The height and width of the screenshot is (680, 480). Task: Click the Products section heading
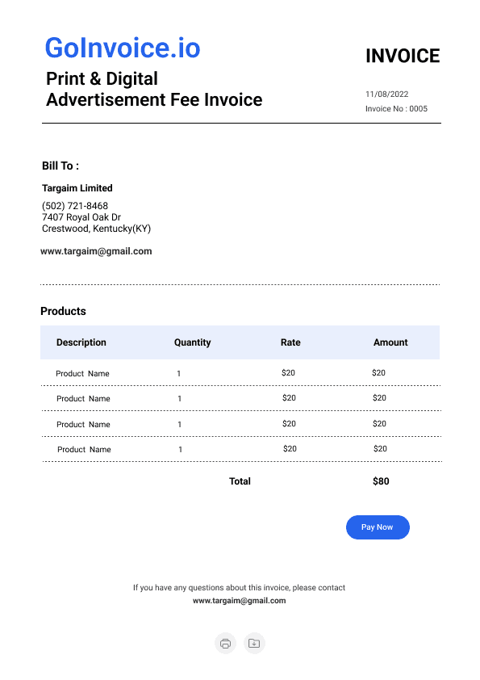pos(63,311)
